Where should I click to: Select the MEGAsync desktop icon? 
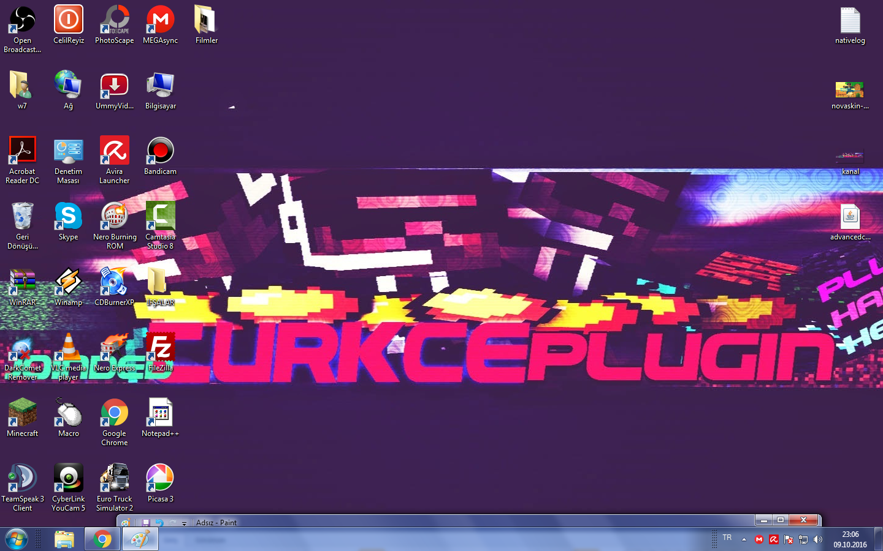pos(161,24)
